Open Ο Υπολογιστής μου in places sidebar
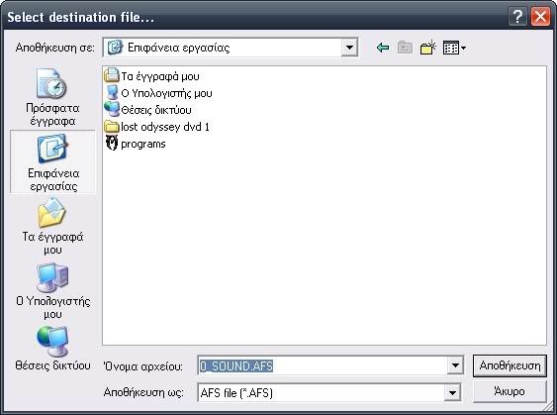The width and height of the screenshot is (557, 415). [x=52, y=291]
